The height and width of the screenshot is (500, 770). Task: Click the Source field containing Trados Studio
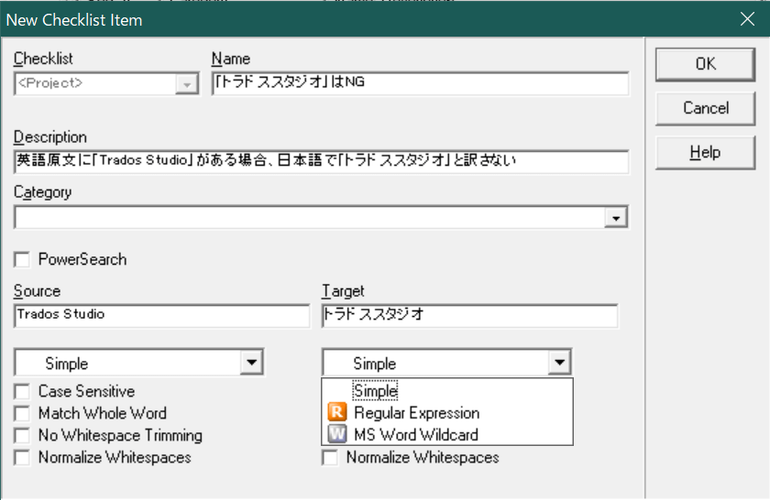pos(162,315)
